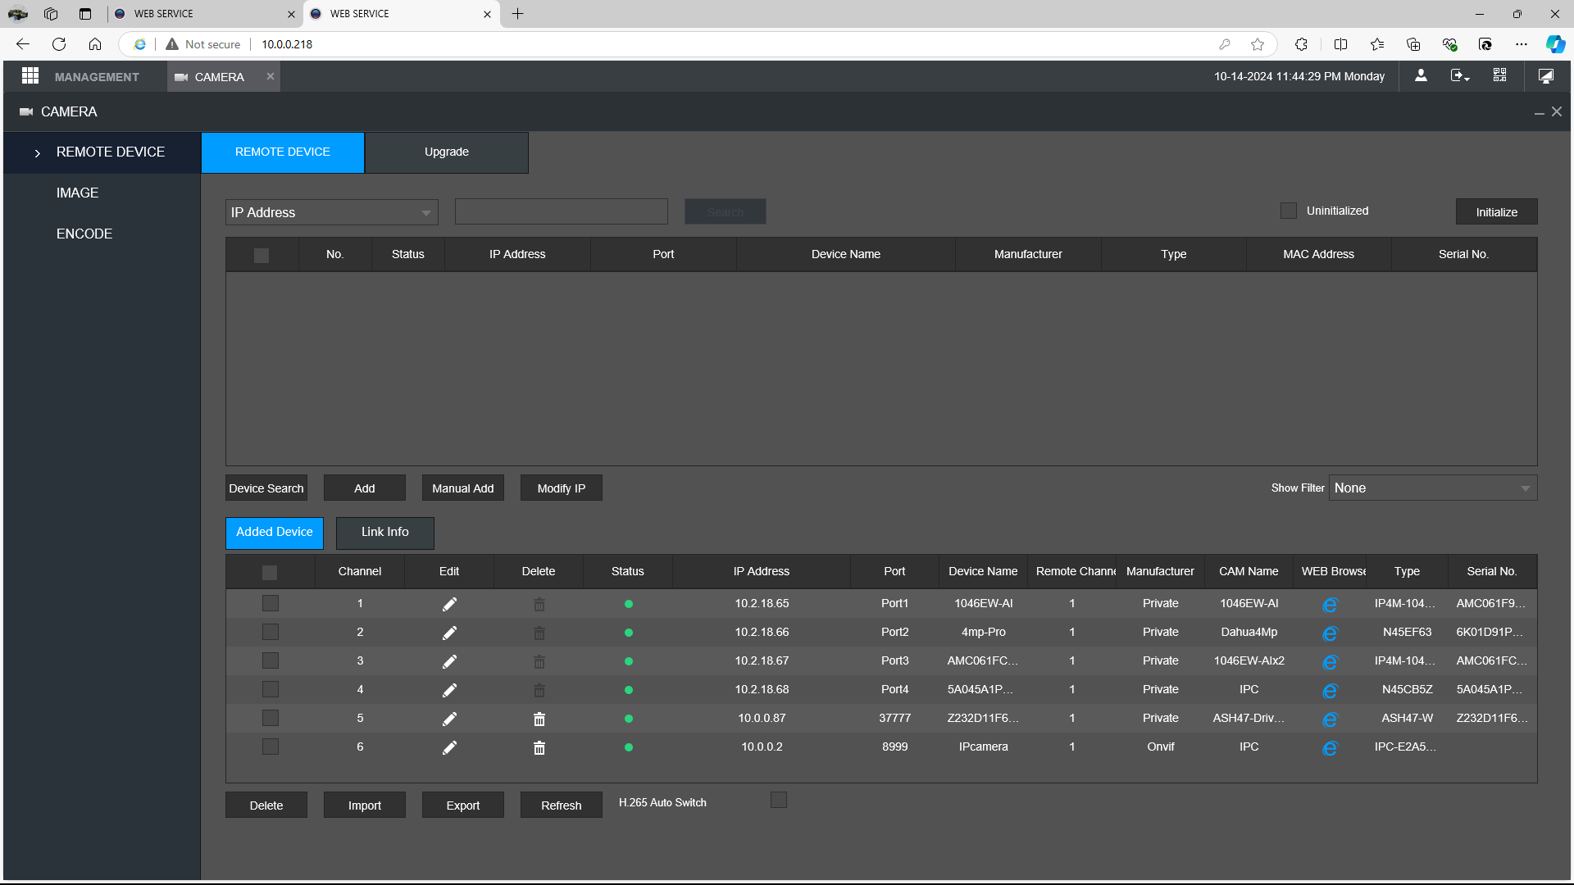Show the QR code icon

(1499, 75)
